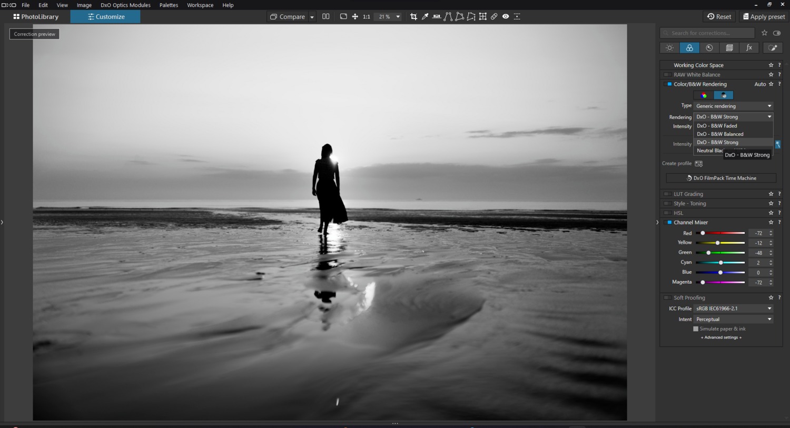The height and width of the screenshot is (428, 790).
Task: Switch to the fx effects panel
Action: [749, 48]
